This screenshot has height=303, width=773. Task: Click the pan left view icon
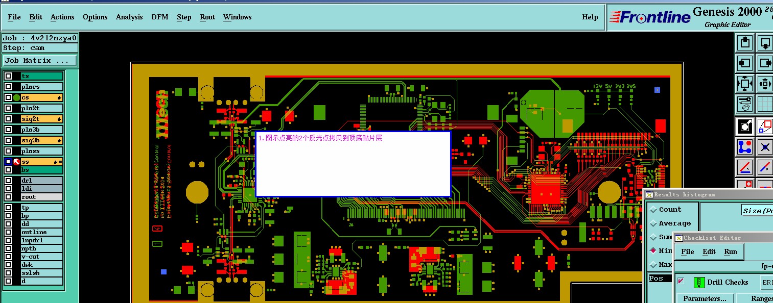click(745, 63)
